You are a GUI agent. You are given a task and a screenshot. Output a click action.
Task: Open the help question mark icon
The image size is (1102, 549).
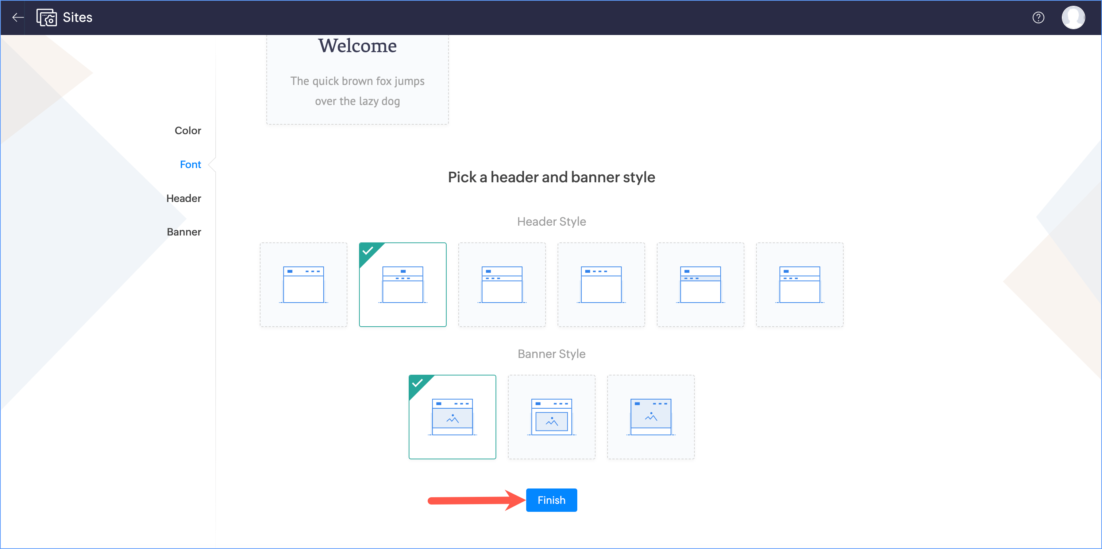1038,17
